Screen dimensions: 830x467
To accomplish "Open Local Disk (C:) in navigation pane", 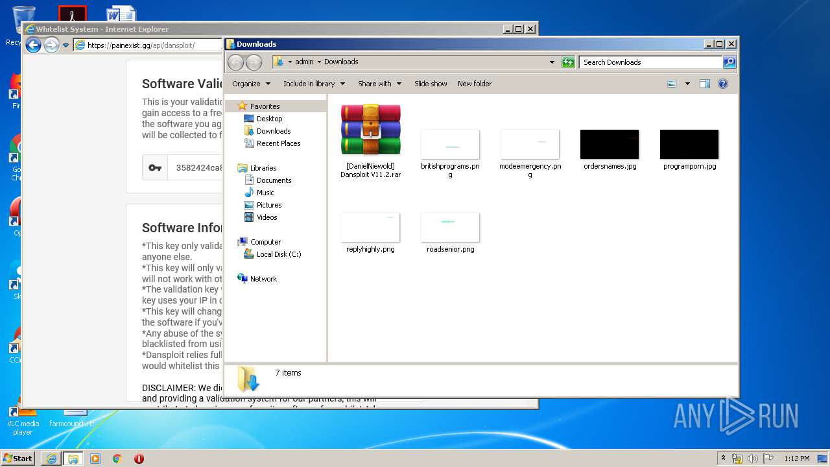I will (278, 254).
